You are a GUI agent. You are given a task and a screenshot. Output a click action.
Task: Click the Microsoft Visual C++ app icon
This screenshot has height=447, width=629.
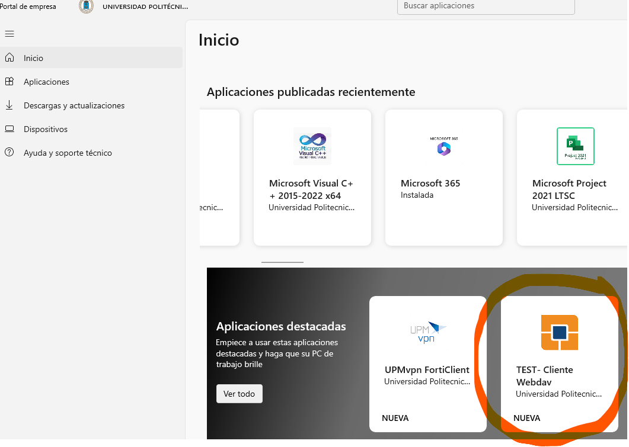[312, 146]
